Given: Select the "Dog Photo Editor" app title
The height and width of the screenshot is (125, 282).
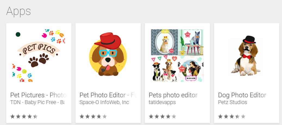Looking at the screenshot, I should pos(242,95).
